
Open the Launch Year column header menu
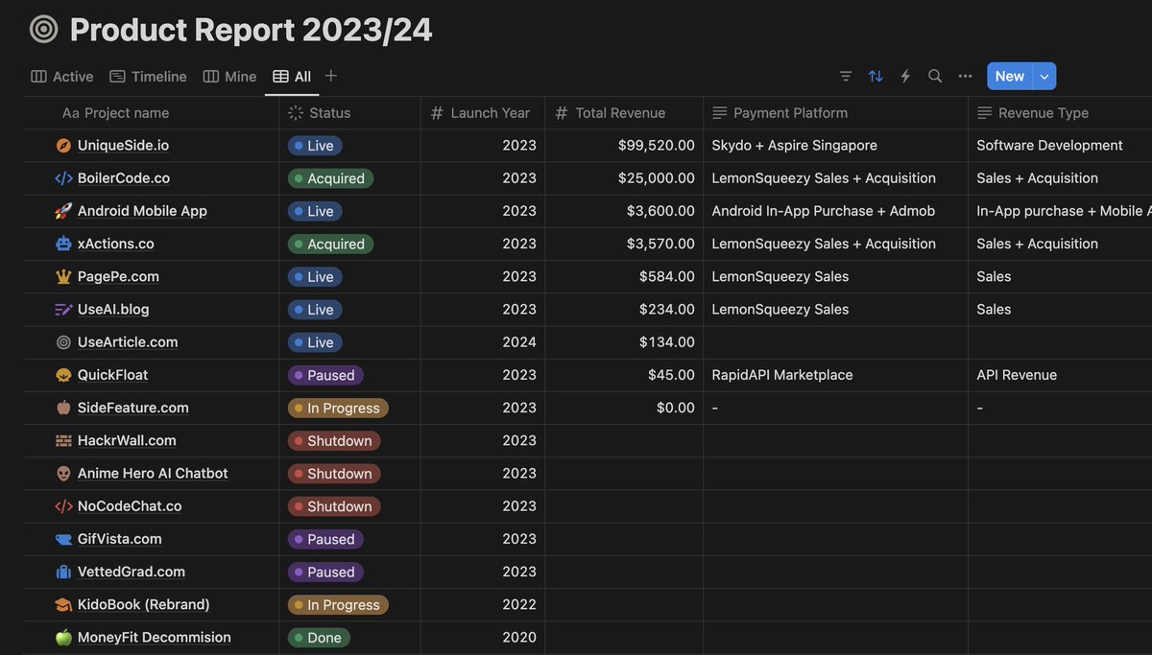coord(483,113)
